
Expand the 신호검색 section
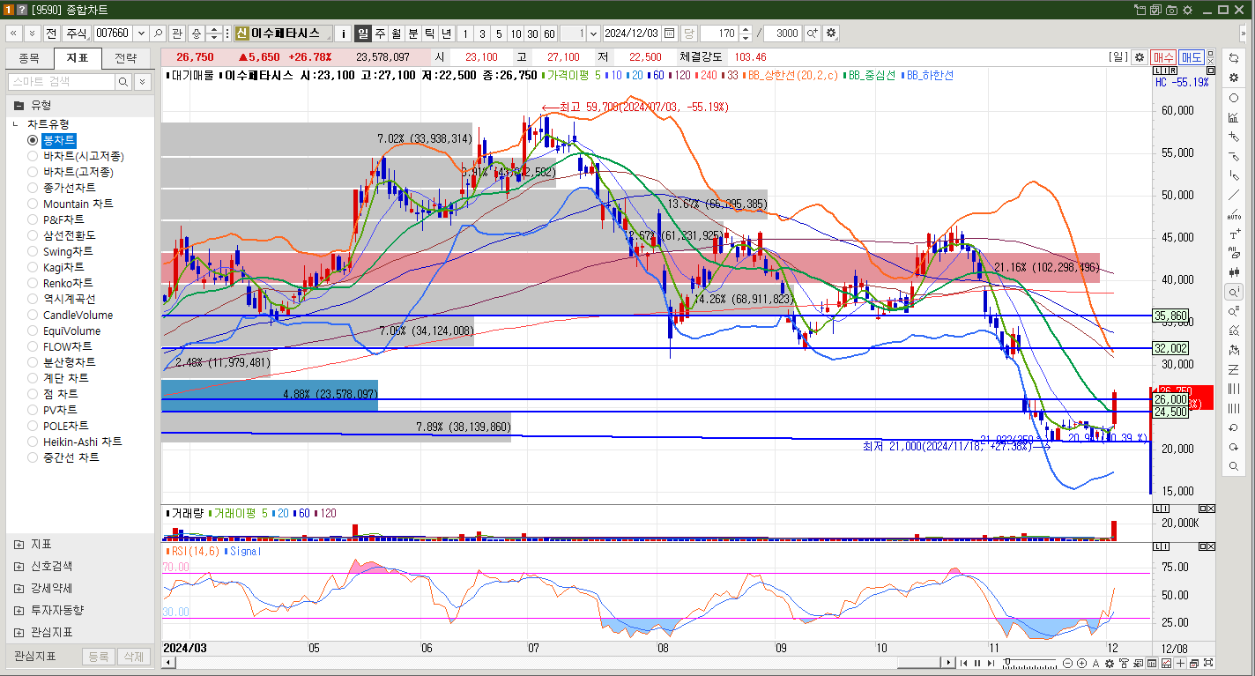tap(19, 566)
